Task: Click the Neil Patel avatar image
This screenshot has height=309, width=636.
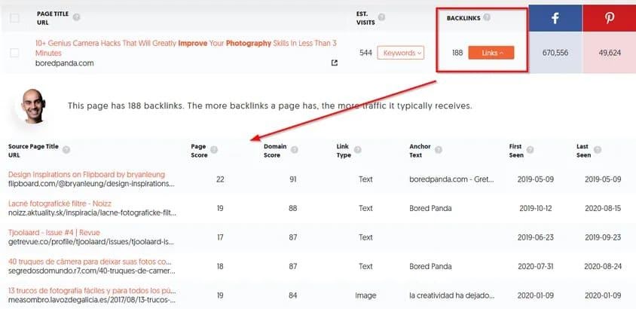Action: click(33, 106)
